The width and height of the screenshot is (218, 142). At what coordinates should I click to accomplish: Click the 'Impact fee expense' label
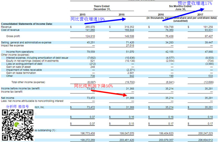(12, 46)
